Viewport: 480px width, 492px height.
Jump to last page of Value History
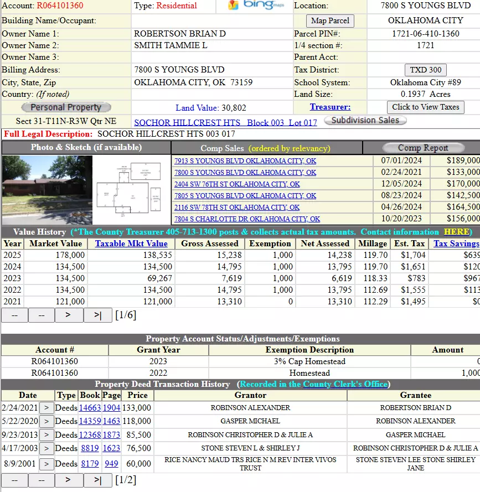pos(97,315)
